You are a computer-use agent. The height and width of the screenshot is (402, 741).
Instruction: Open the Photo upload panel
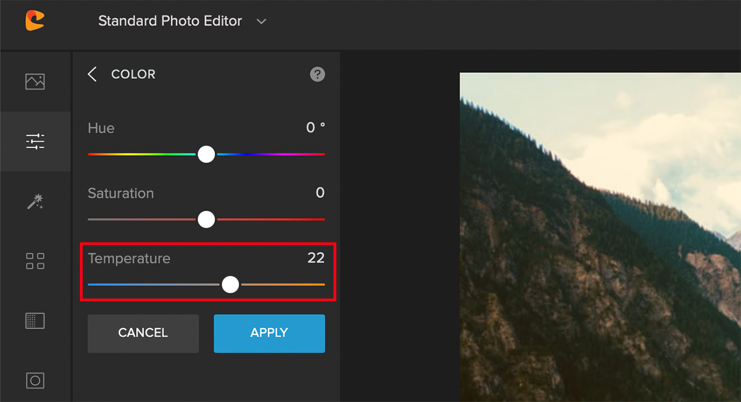coord(35,81)
